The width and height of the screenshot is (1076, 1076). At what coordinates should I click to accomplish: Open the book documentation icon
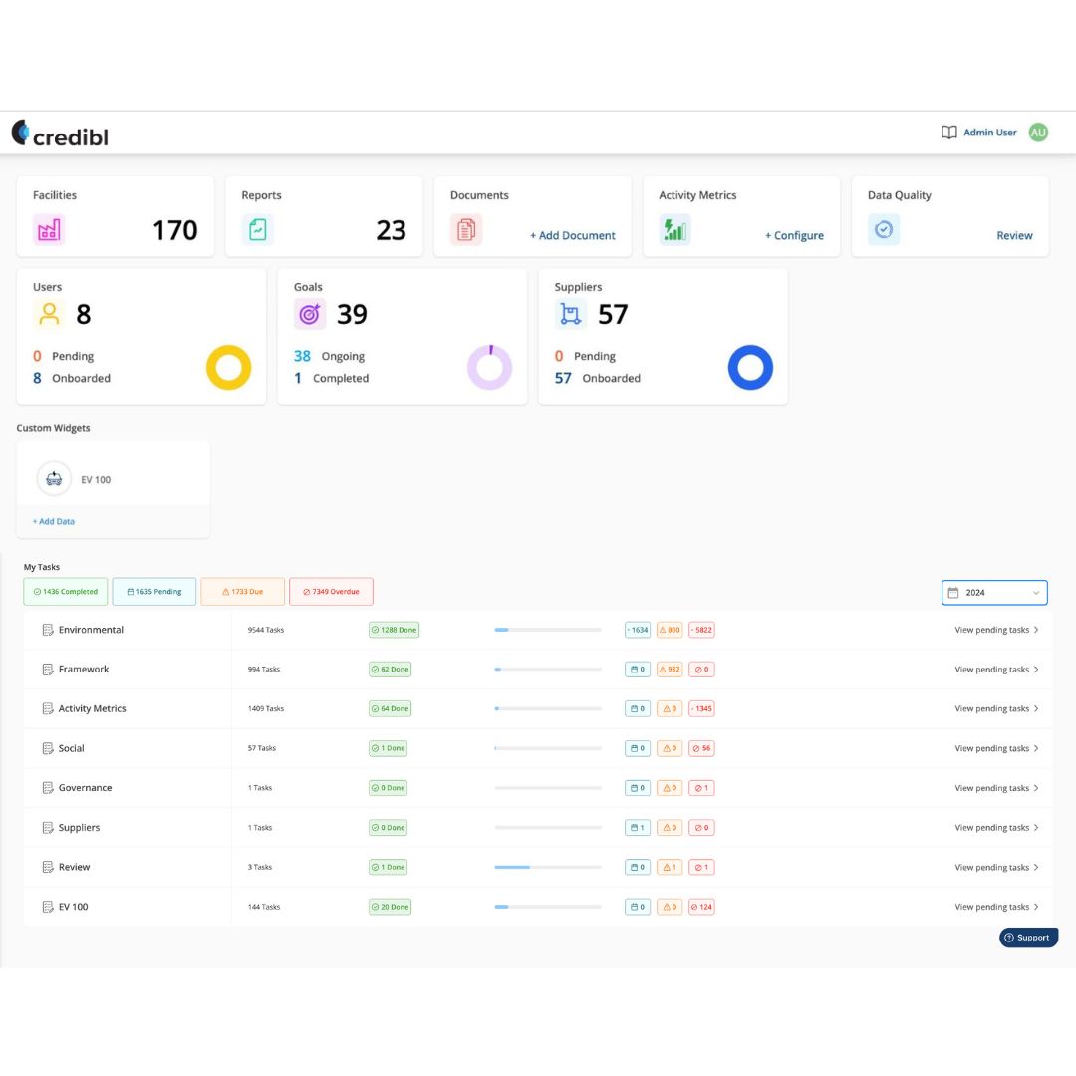[x=948, y=133]
